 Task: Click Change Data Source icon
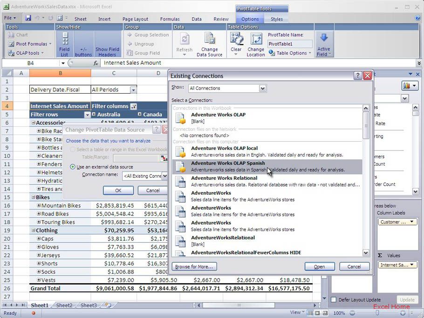(210, 38)
